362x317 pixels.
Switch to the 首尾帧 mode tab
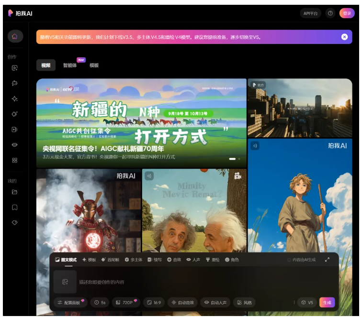point(110,260)
